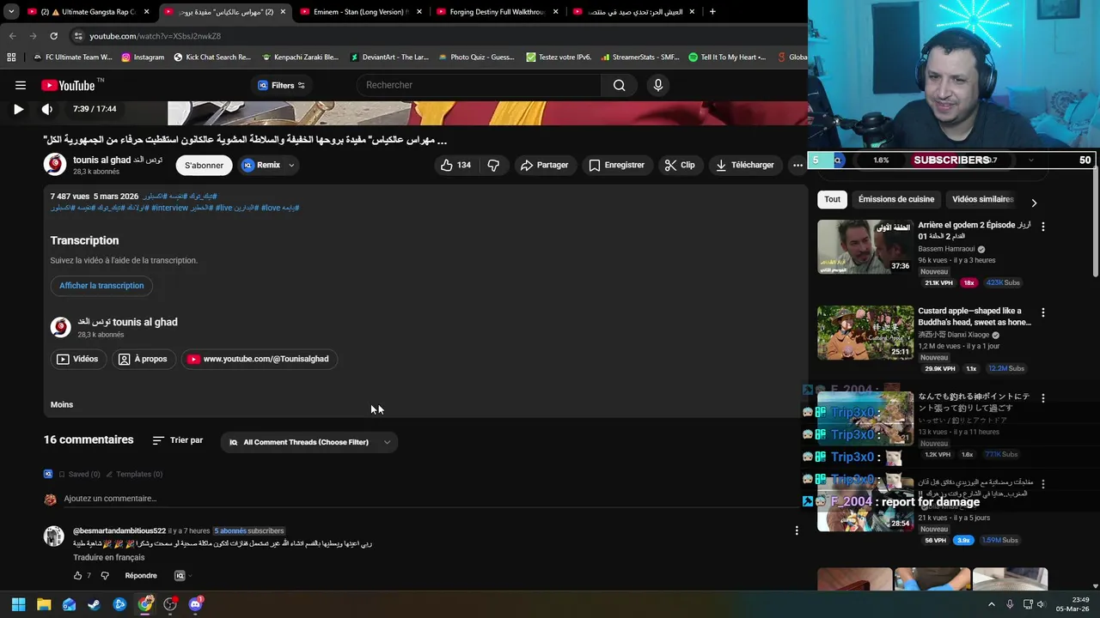Translate comment via Traduire en français
The image size is (1100, 618).
tap(108, 558)
